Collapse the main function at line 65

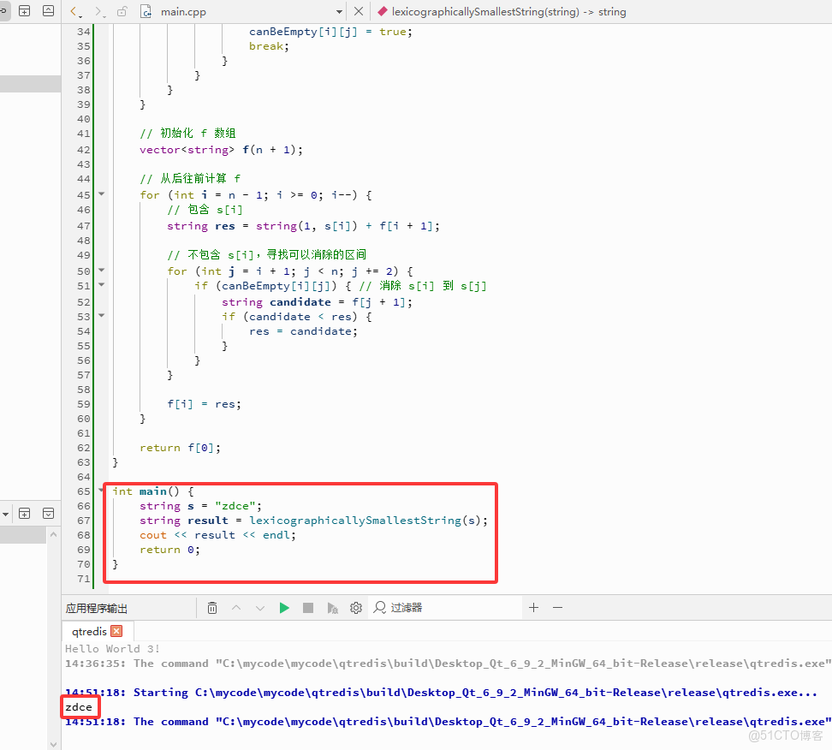[x=101, y=490]
